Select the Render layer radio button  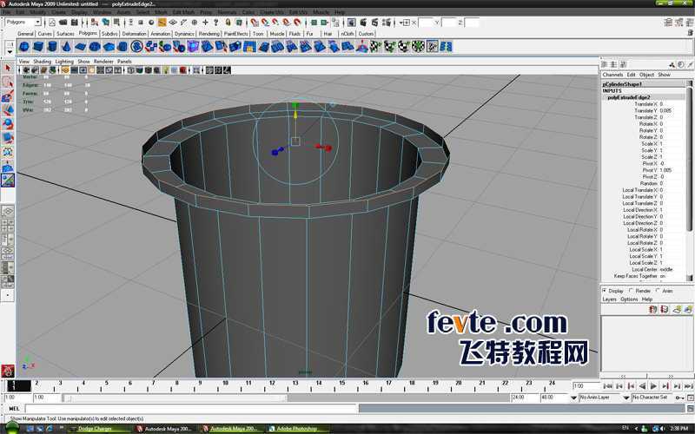point(632,291)
